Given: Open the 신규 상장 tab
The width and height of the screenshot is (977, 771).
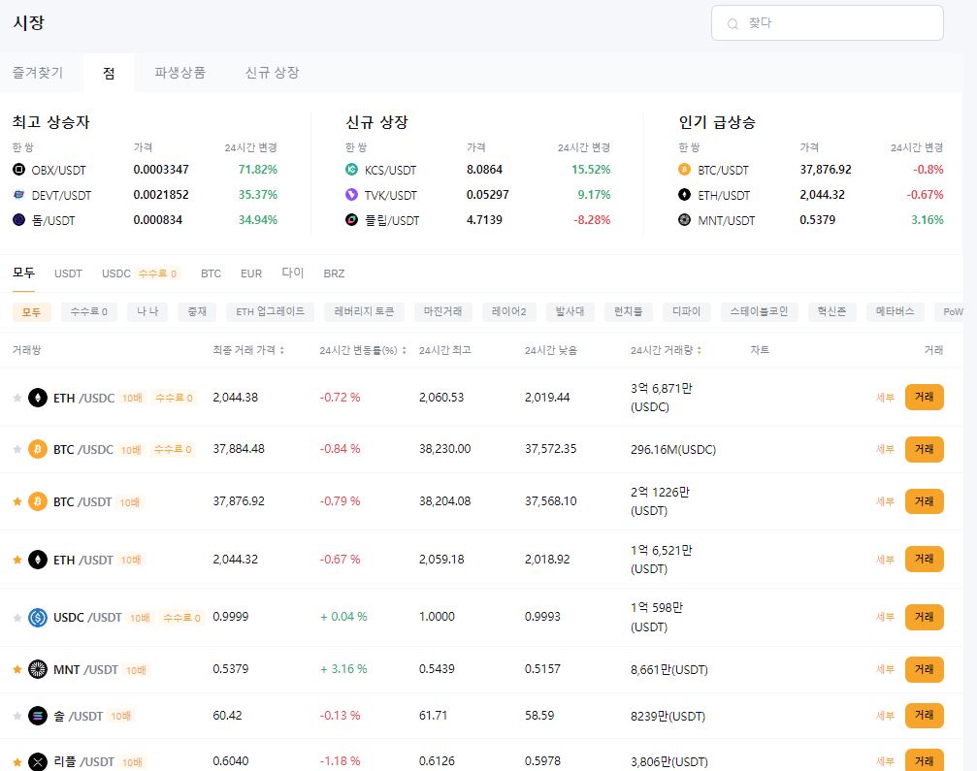Looking at the screenshot, I should pos(273,73).
